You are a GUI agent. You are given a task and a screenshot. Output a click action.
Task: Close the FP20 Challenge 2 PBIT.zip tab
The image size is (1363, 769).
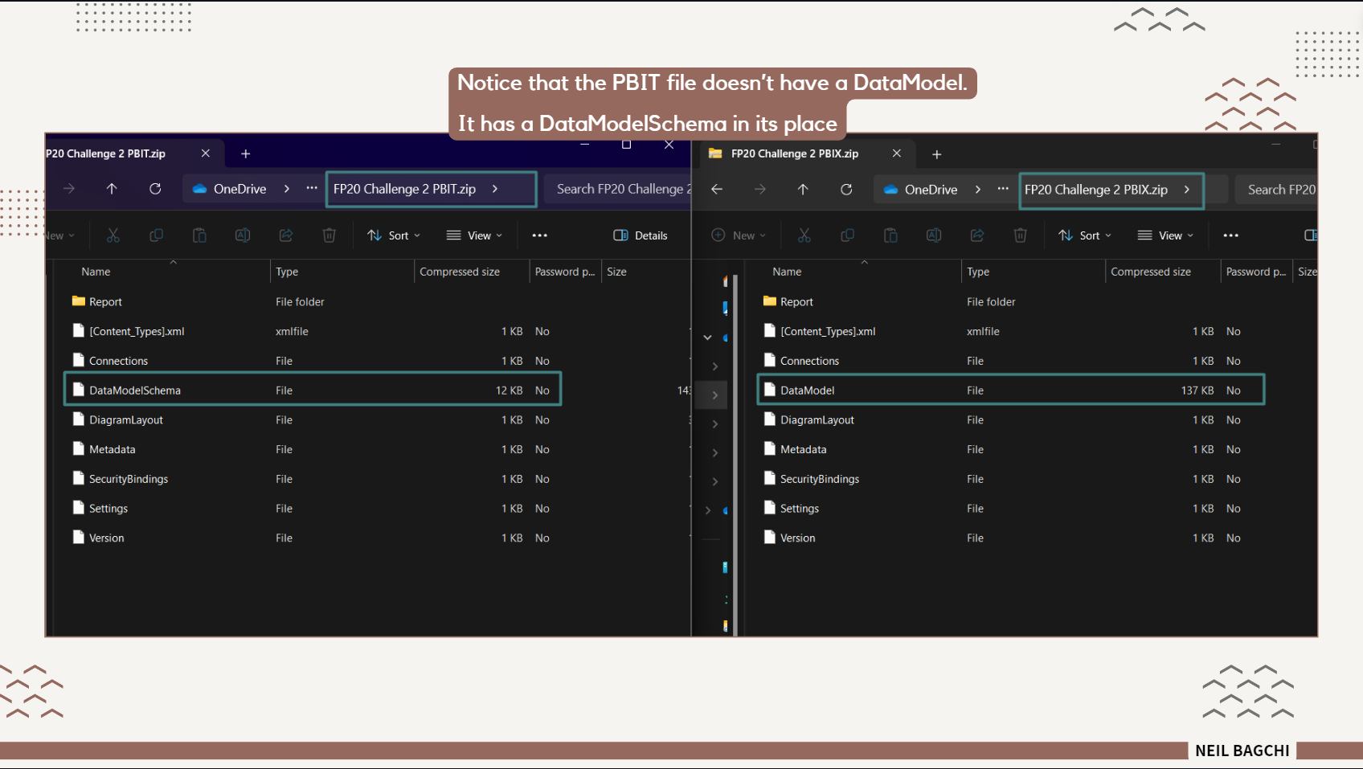(x=206, y=153)
